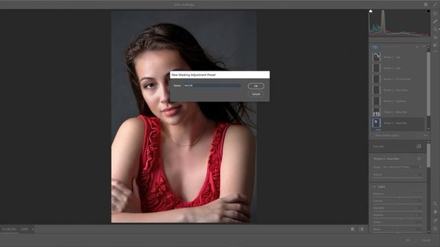Image resolution: width=440 pixels, height=247 pixels.
Task: Select the Color Sampler tool icon
Action: point(435,221)
